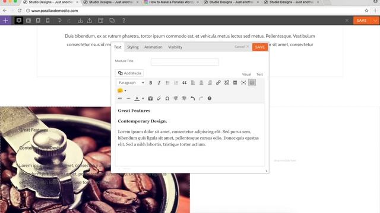Insert a numbered list
This screenshot has width=380, height=213.
click(176, 83)
